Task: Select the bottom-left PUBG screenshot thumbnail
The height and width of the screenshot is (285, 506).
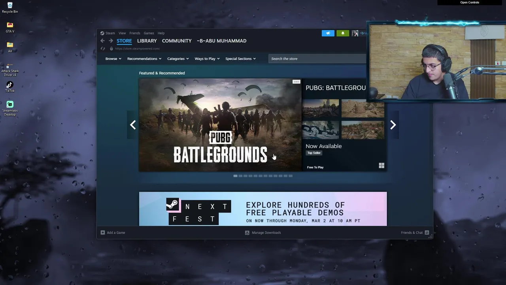Action: coord(321,130)
